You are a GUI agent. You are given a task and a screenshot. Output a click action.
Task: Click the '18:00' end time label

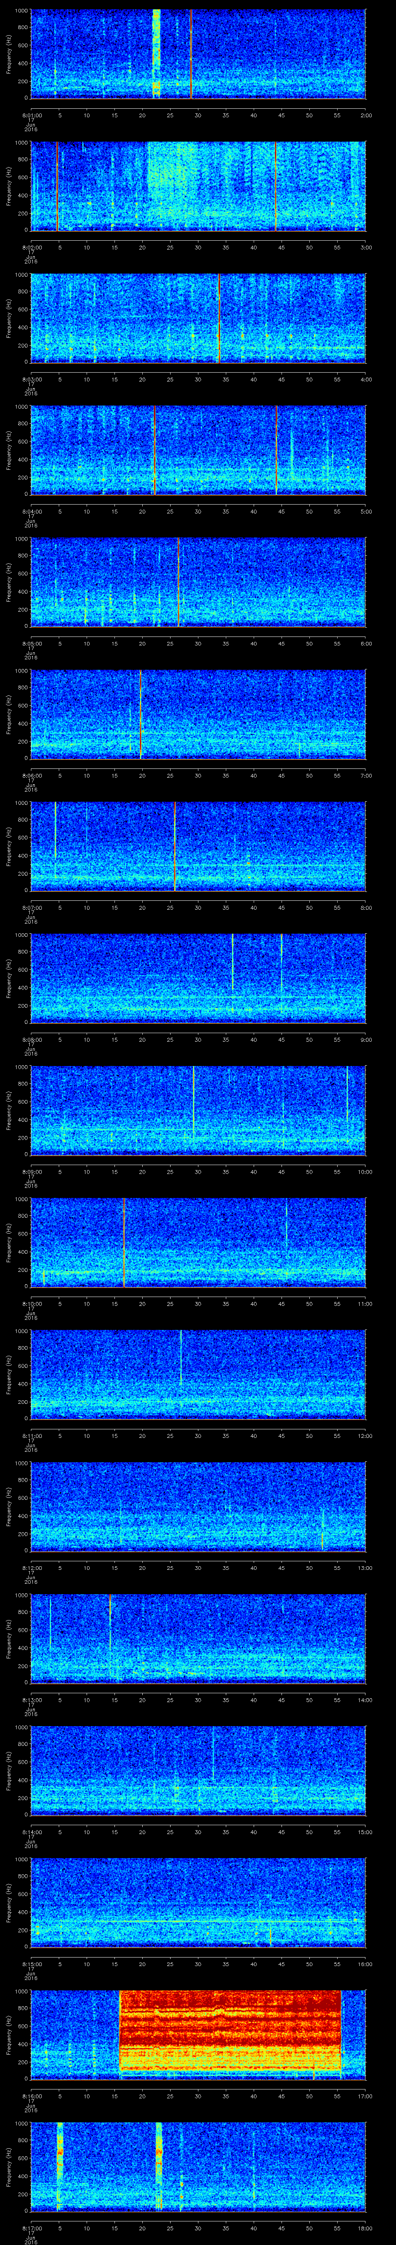point(365,2228)
